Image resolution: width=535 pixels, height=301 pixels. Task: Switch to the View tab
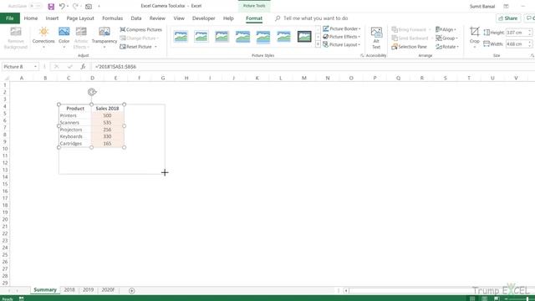179,18
